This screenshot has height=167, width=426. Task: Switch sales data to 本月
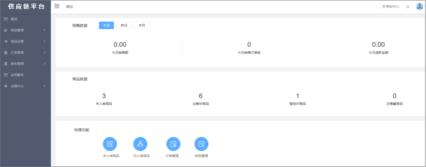tap(142, 25)
